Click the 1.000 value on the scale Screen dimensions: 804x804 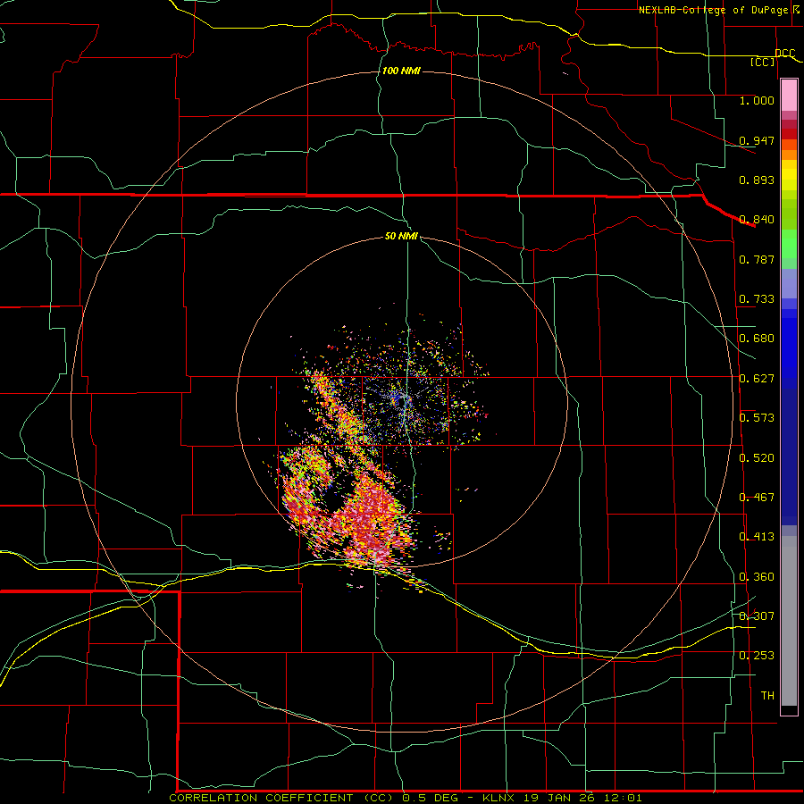point(757,100)
